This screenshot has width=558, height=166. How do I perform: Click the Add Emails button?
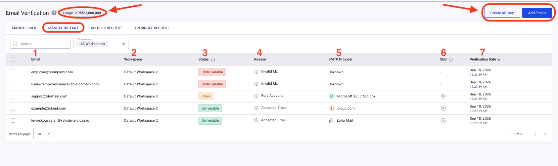tap(537, 13)
